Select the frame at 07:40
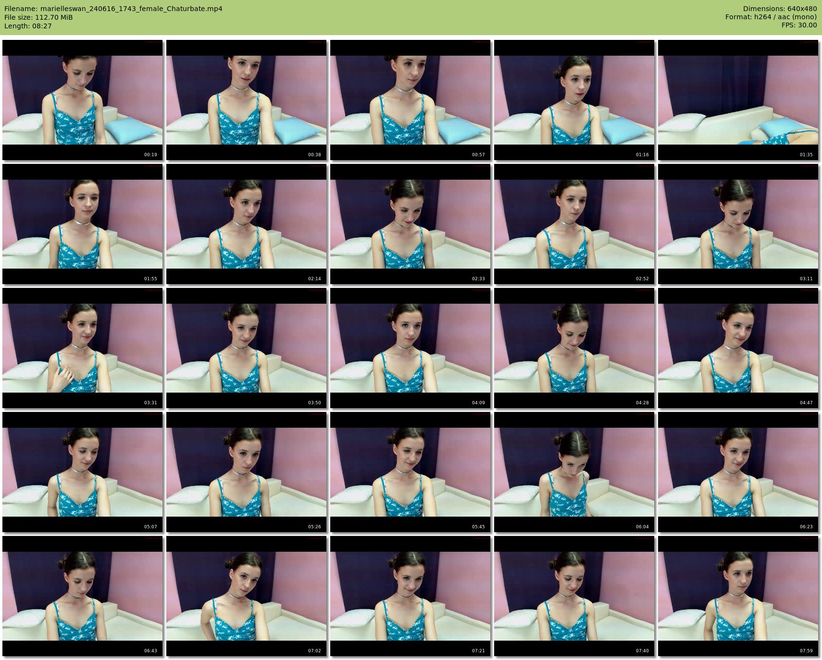The height and width of the screenshot is (660, 822). click(574, 596)
